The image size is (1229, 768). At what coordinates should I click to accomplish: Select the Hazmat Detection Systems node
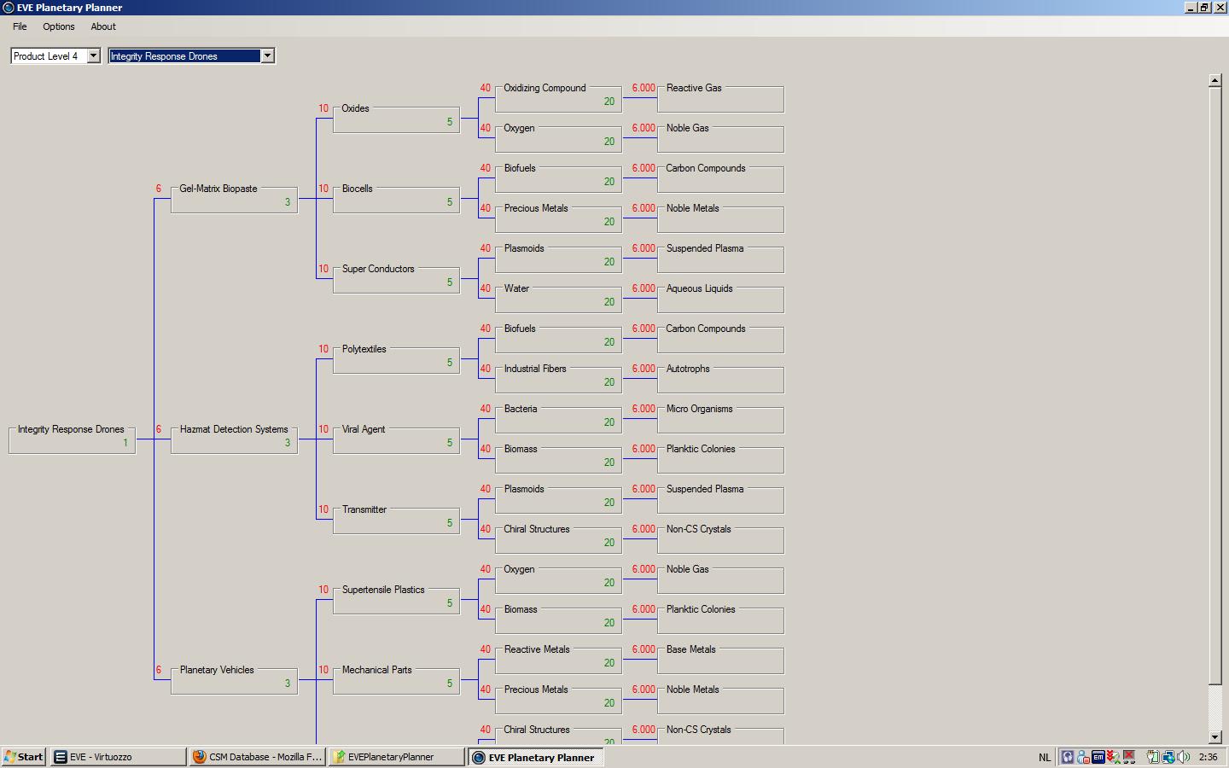click(234, 439)
